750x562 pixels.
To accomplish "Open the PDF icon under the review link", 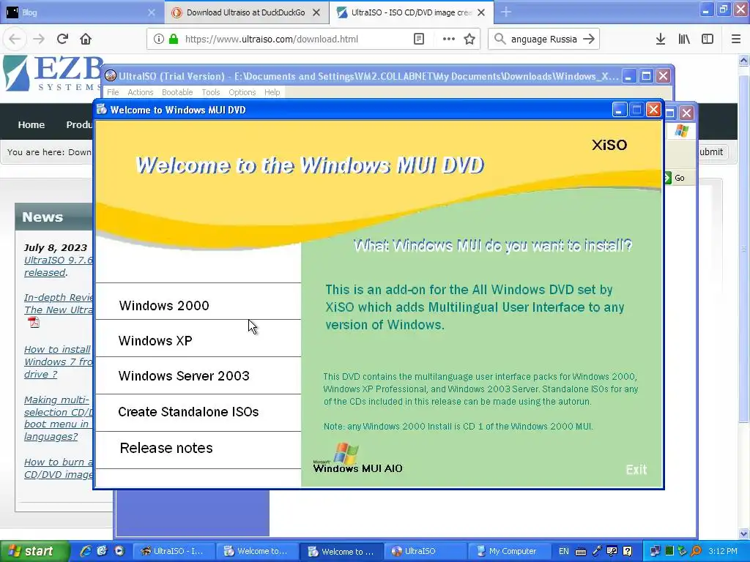I will pos(34,323).
